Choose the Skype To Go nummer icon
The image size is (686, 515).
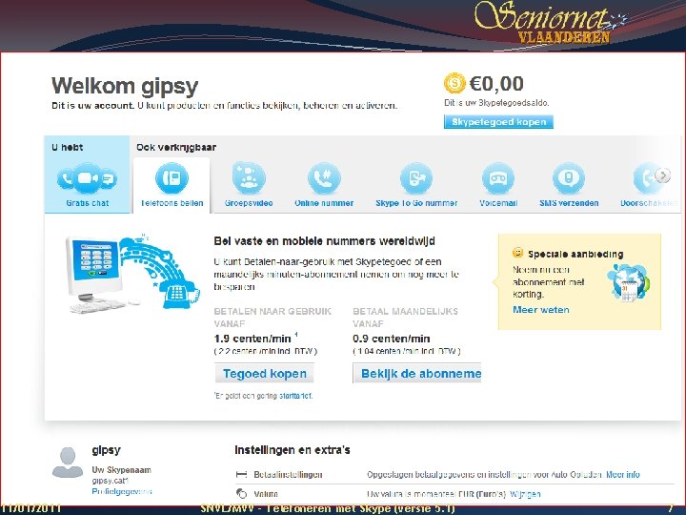pyautogui.click(x=416, y=177)
